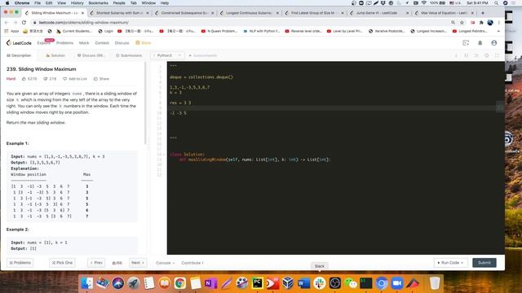Click the Pick One random button
Image resolution: width=522 pixels, height=293 pixels.
click(62, 263)
